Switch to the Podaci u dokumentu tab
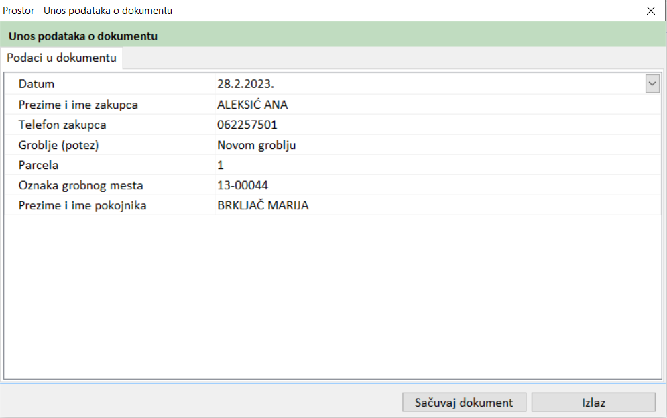 pyautogui.click(x=62, y=58)
